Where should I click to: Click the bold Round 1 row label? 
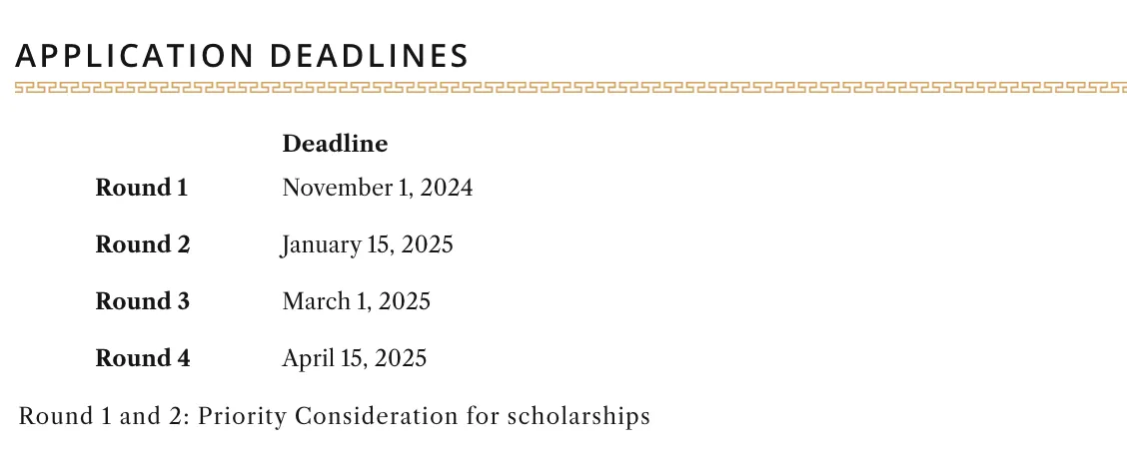[141, 188]
